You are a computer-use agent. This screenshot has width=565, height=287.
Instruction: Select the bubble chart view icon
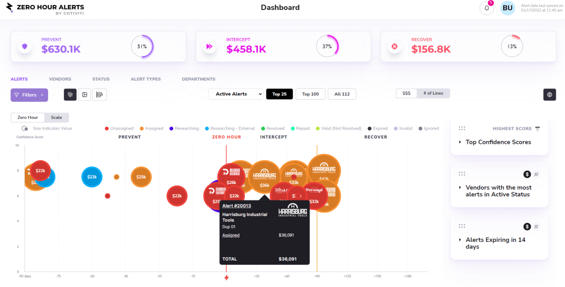(x=70, y=95)
